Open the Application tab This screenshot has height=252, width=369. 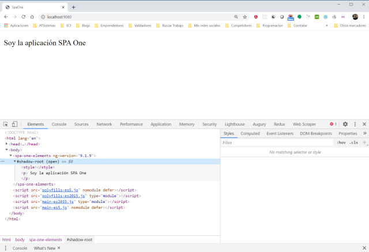(161, 124)
